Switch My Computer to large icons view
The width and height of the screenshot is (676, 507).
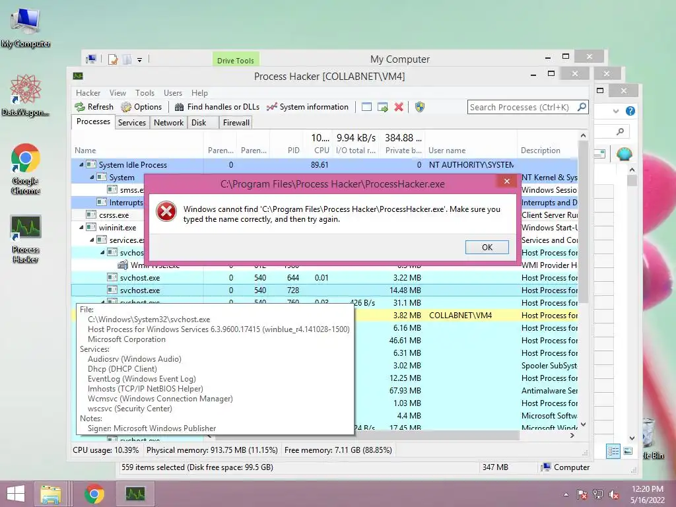[628, 451]
